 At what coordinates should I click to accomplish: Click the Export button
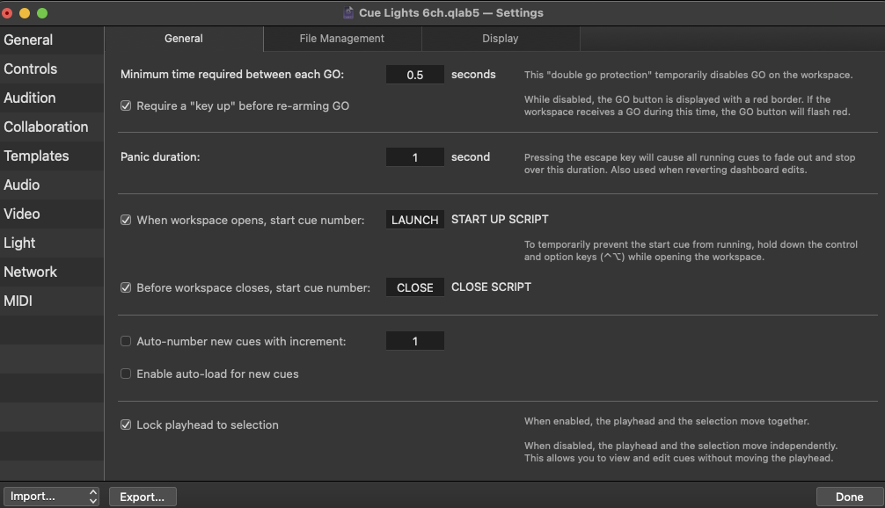tap(143, 497)
